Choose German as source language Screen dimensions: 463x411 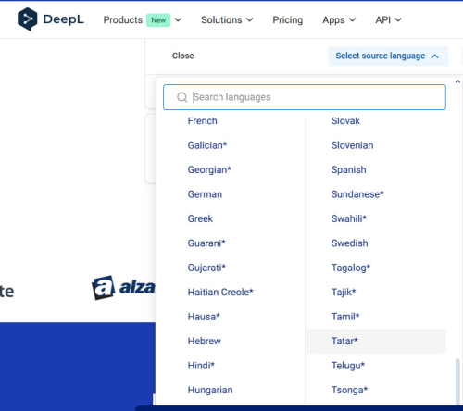(x=205, y=194)
